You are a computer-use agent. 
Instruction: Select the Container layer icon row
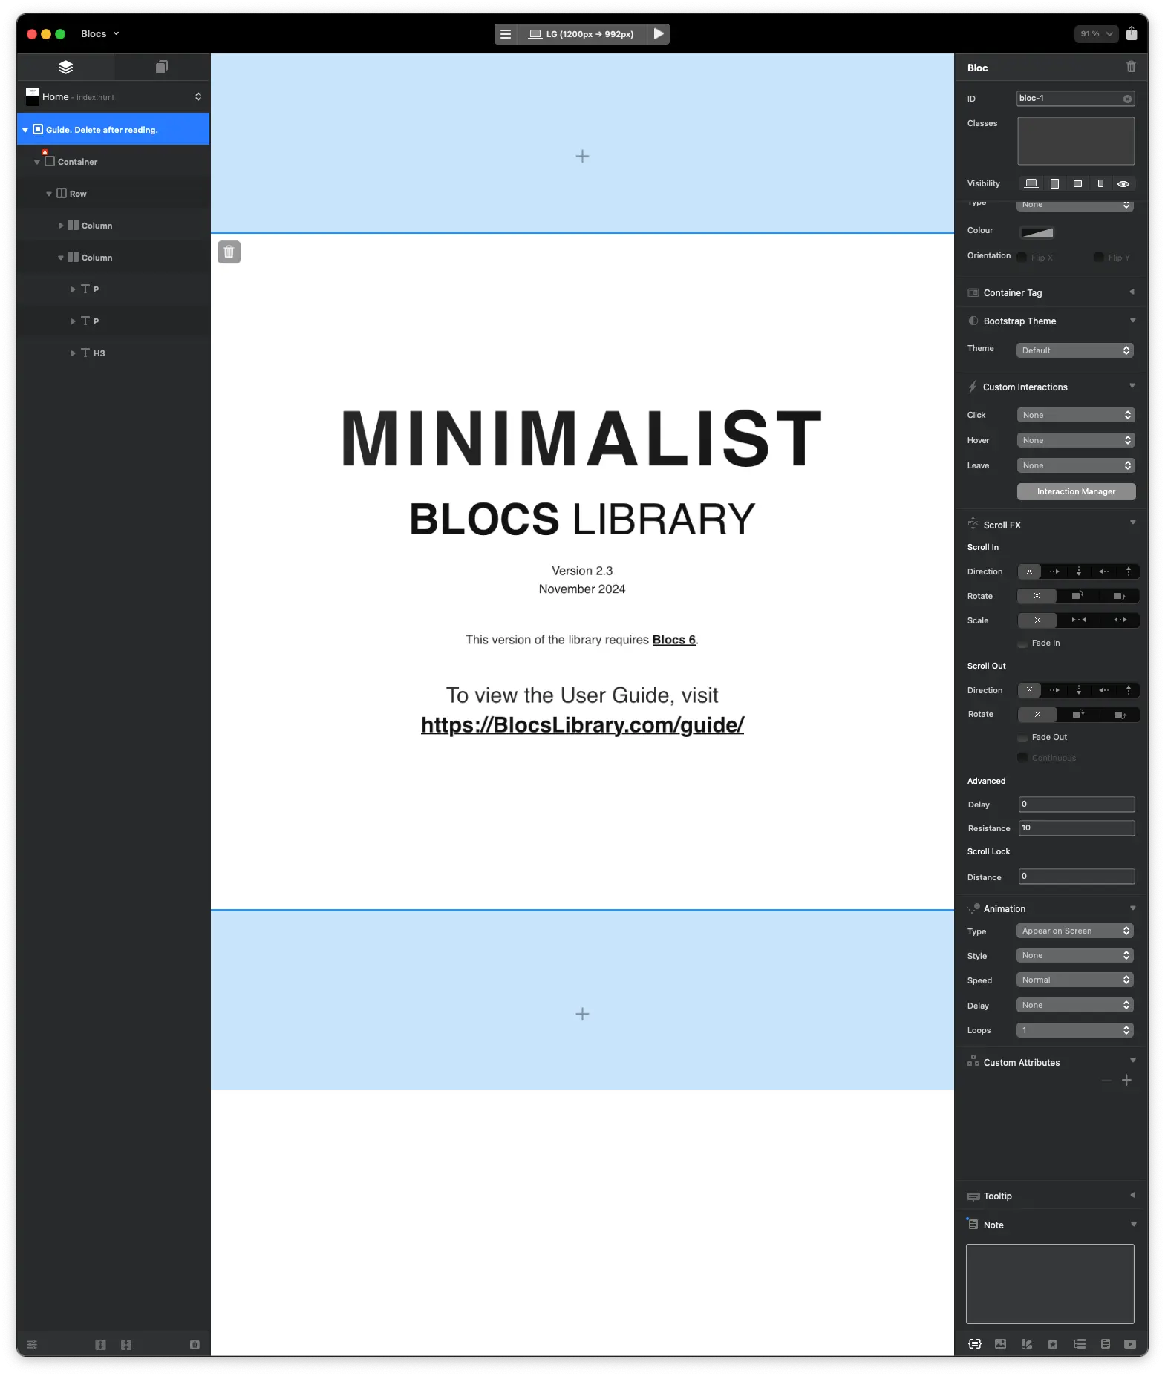pyautogui.click(x=113, y=162)
